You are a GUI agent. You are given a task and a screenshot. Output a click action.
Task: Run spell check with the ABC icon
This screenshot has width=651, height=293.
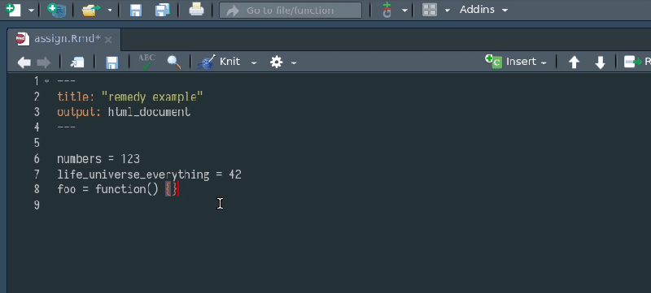point(146,62)
